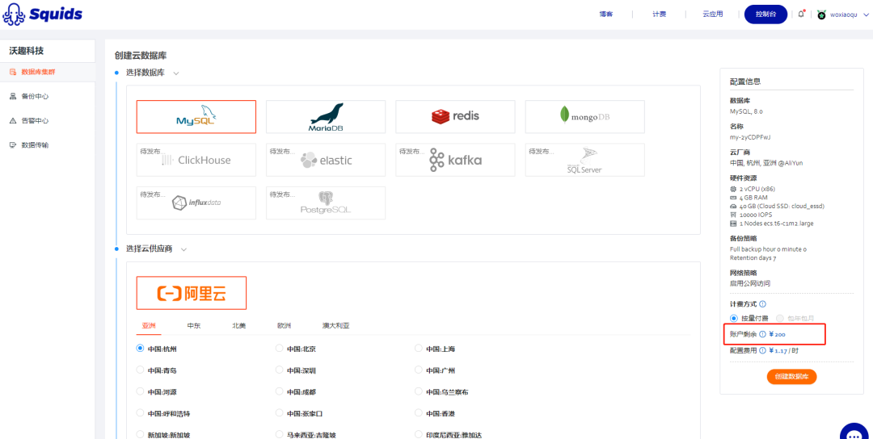The height and width of the screenshot is (439, 873).
Task: Click the SQL Server card
Action: tap(584, 160)
